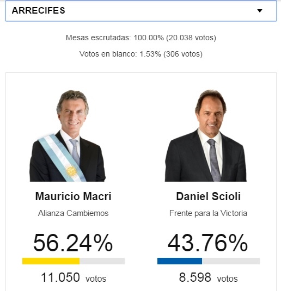281x291 pixels.
Task: Click the Alianza Cambiemos party label
Action: tap(73, 213)
